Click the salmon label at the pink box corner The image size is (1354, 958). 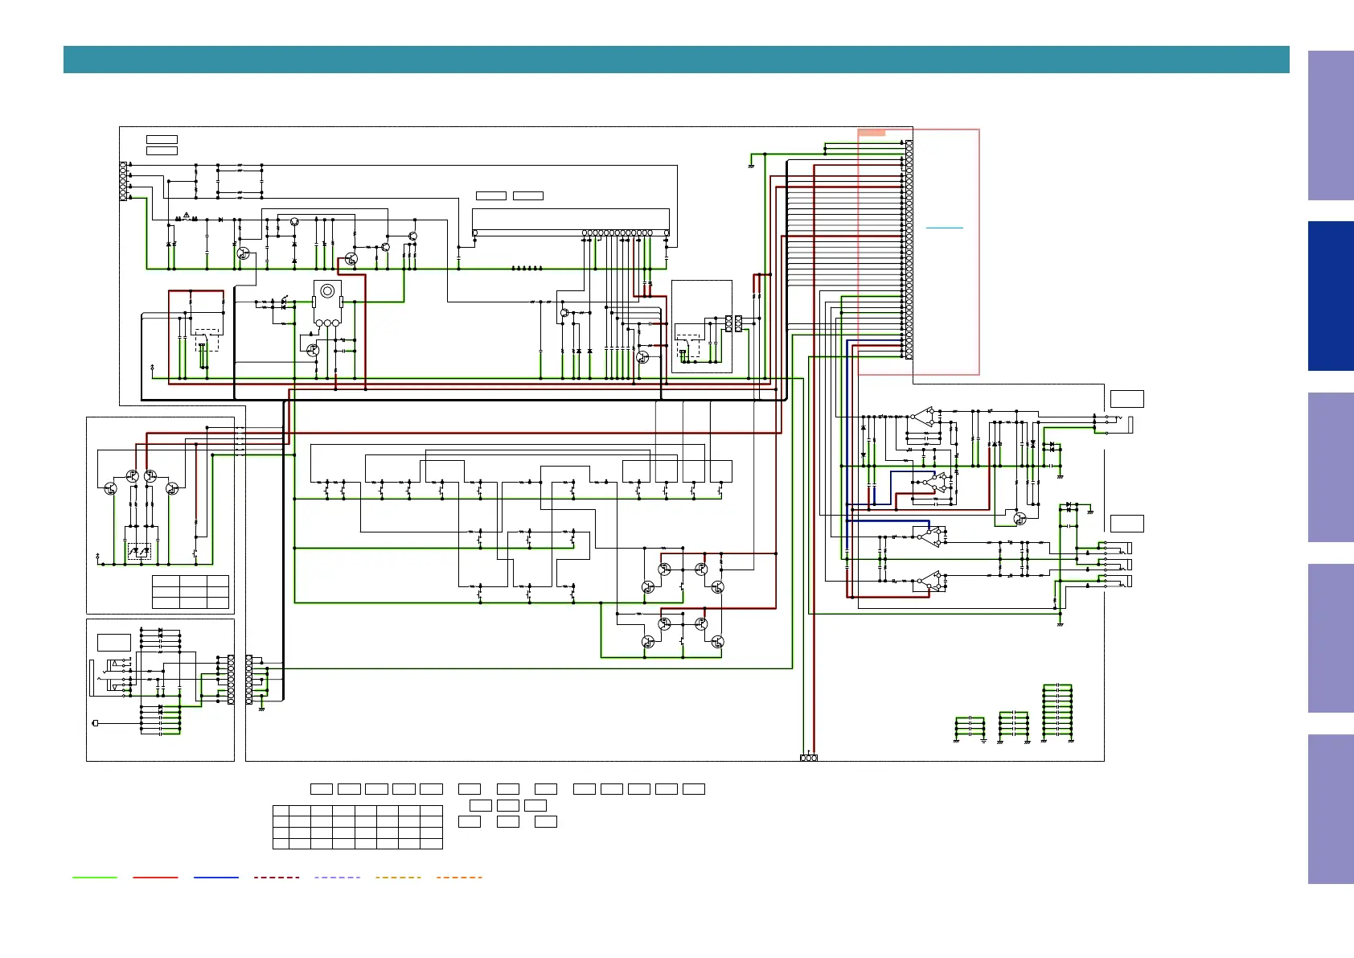872,132
